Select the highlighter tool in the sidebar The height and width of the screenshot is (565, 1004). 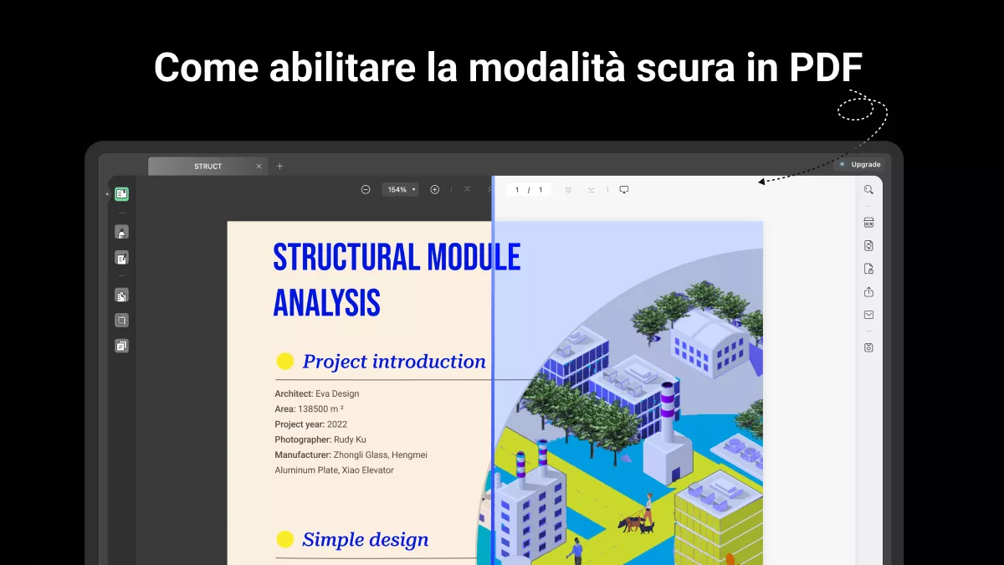point(121,231)
